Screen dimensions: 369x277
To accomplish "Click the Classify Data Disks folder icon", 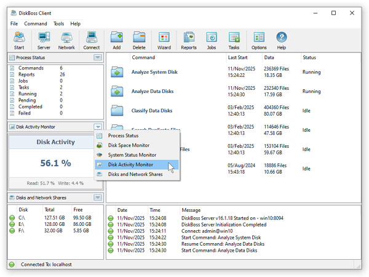I will pos(117,111).
